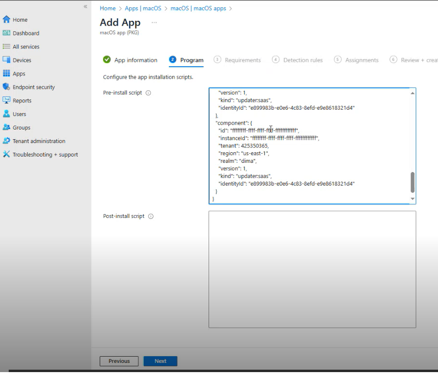Open Reports label in left navigation
The image size is (438, 375).
[x=22, y=101]
